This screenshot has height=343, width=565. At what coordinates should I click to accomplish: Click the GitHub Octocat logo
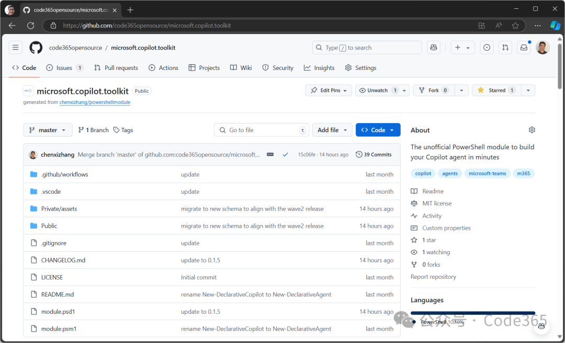[x=36, y=48]
